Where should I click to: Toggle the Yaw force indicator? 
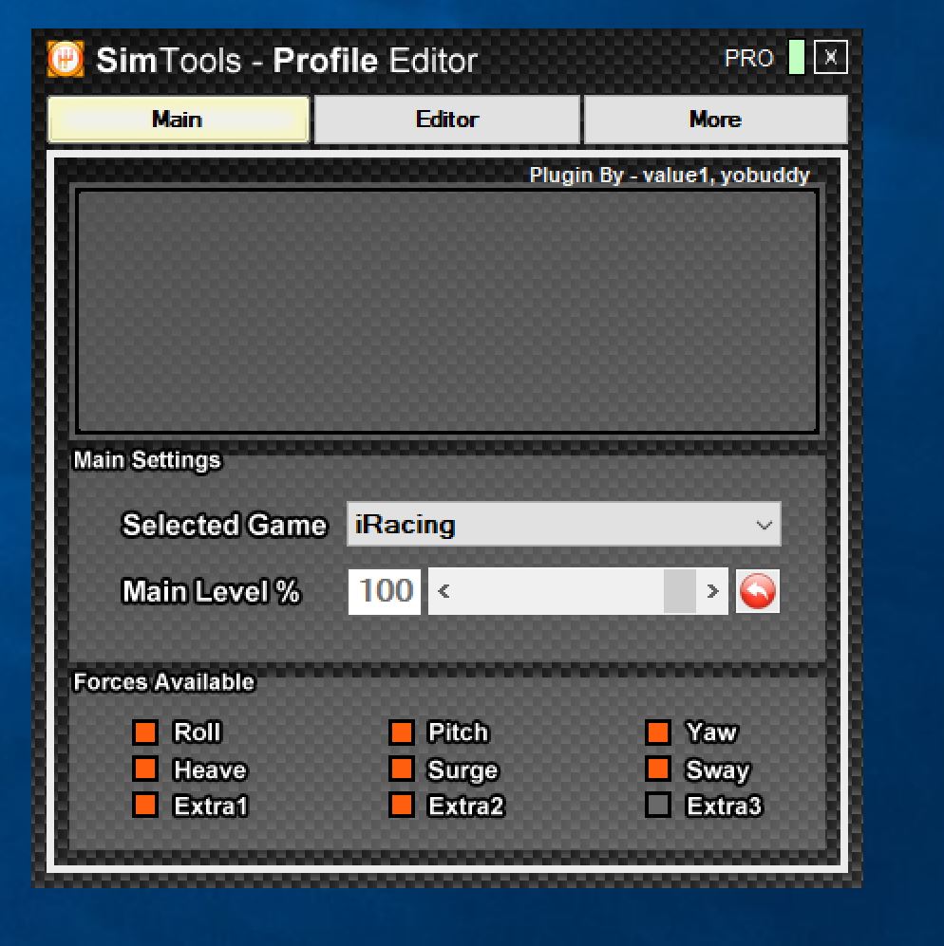[658, 733]
